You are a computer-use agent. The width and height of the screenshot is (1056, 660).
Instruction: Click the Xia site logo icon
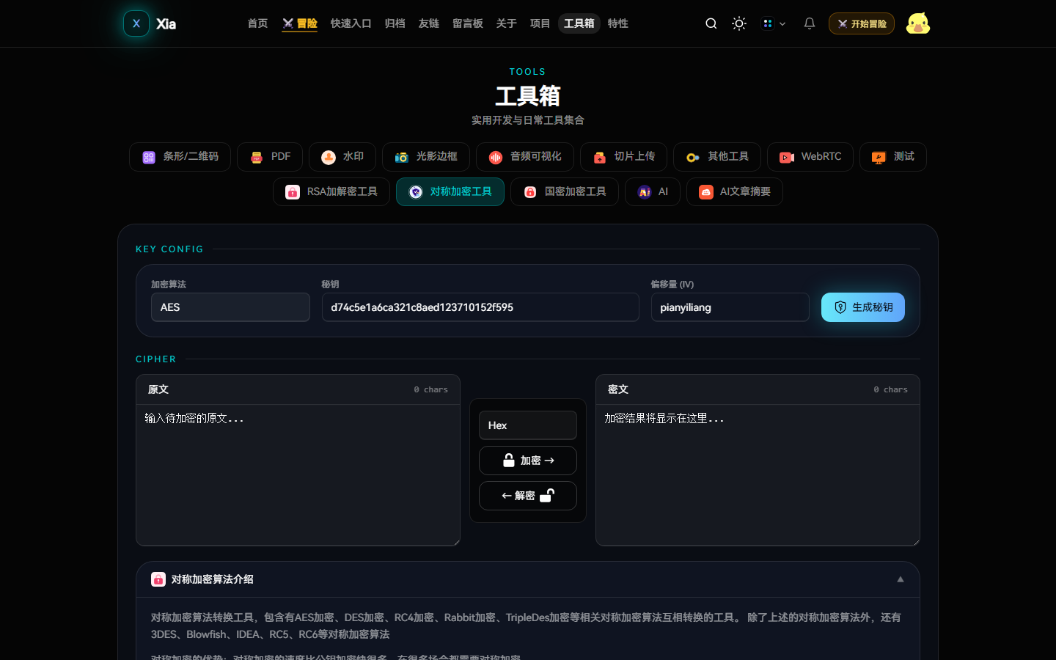click(x=136, y=23)
